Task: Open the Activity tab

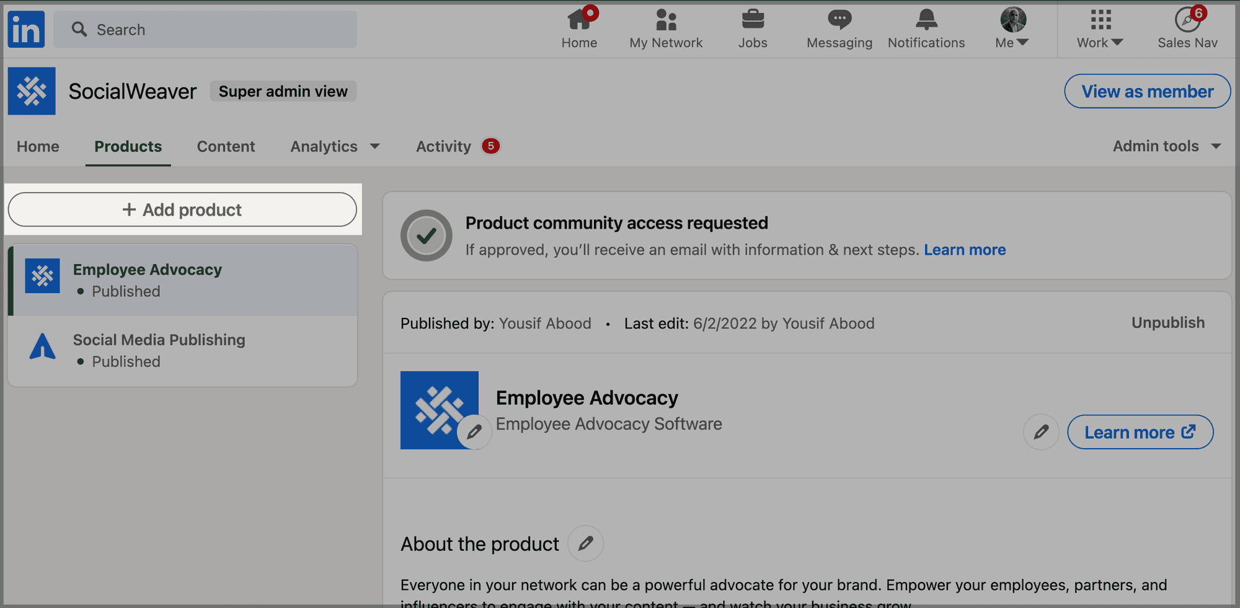Action: click(444, 146)
